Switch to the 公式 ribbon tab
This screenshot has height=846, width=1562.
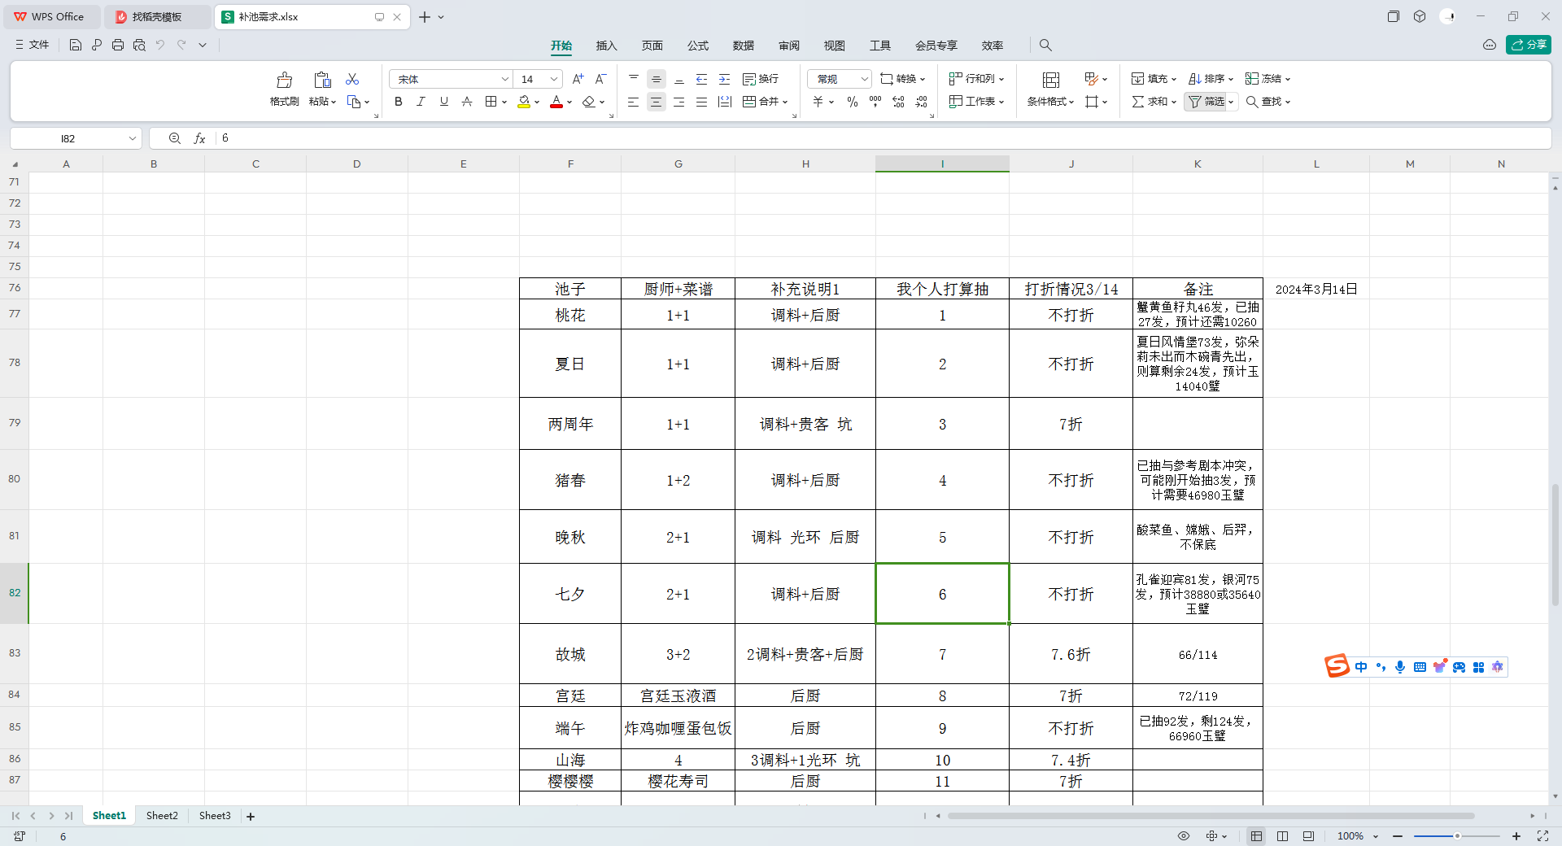pyautogui.click(x=698, y=46)
